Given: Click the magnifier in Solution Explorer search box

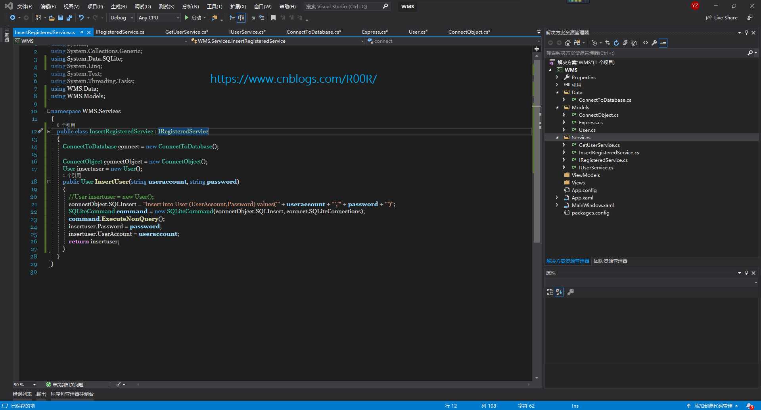Looking at the screenshot, I should coord(750,53).
